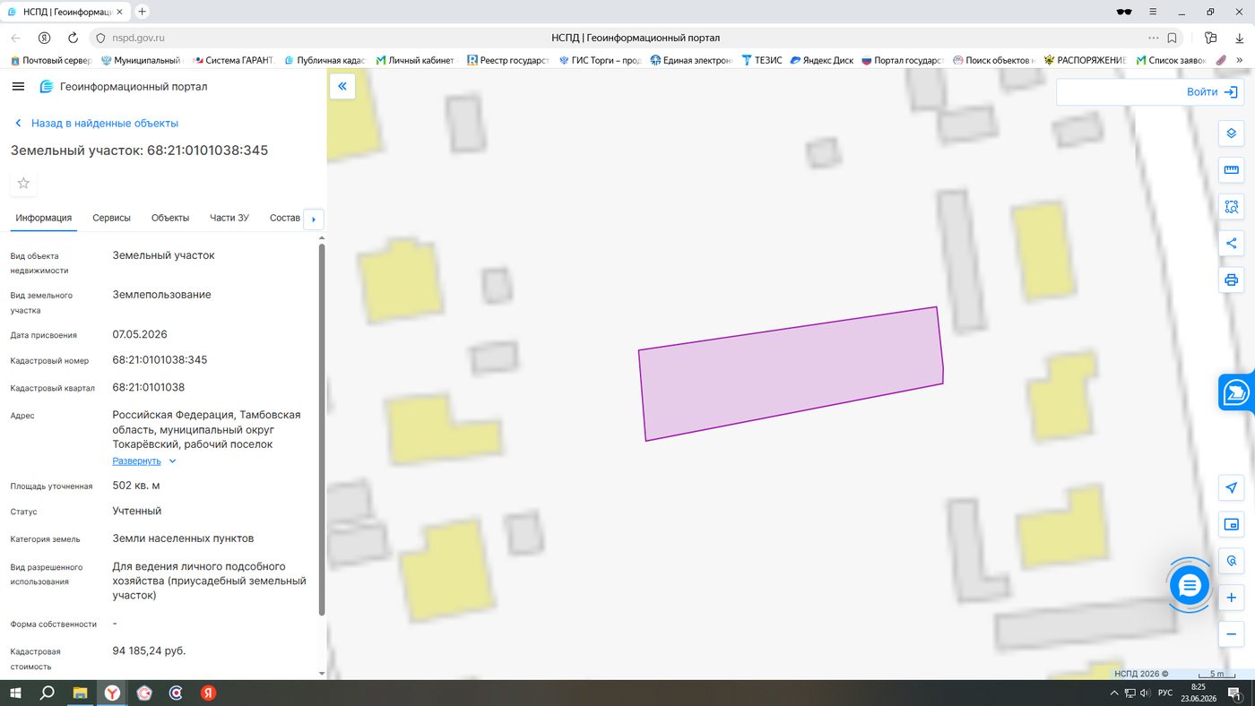Click the Войти login button
The image size is (1255, 706).
pyautogui.click(x=1150, y=91)
